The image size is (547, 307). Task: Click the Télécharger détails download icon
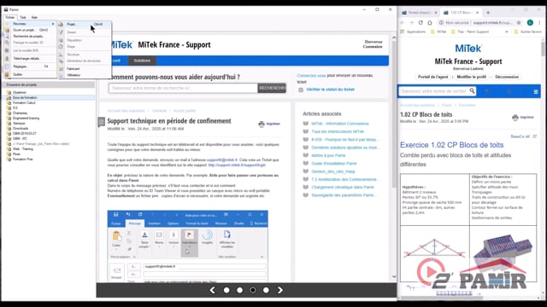[7, 59]
